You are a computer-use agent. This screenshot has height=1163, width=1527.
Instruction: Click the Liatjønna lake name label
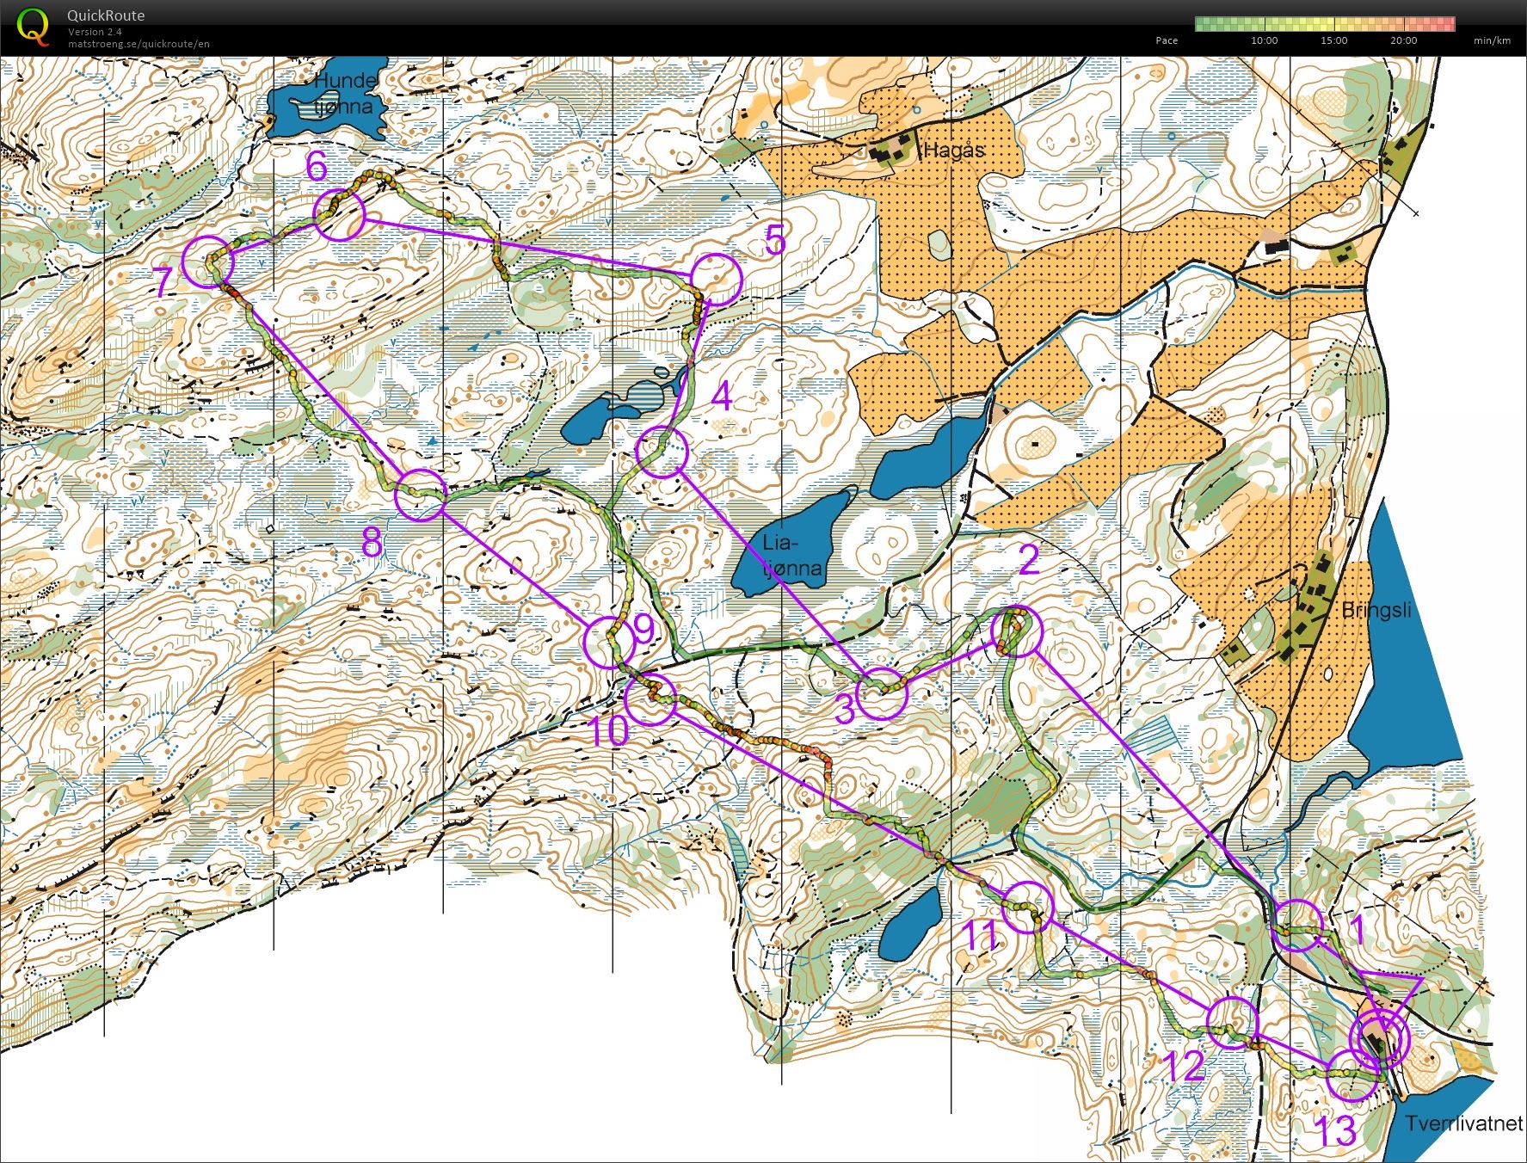[x=793, y=556]
